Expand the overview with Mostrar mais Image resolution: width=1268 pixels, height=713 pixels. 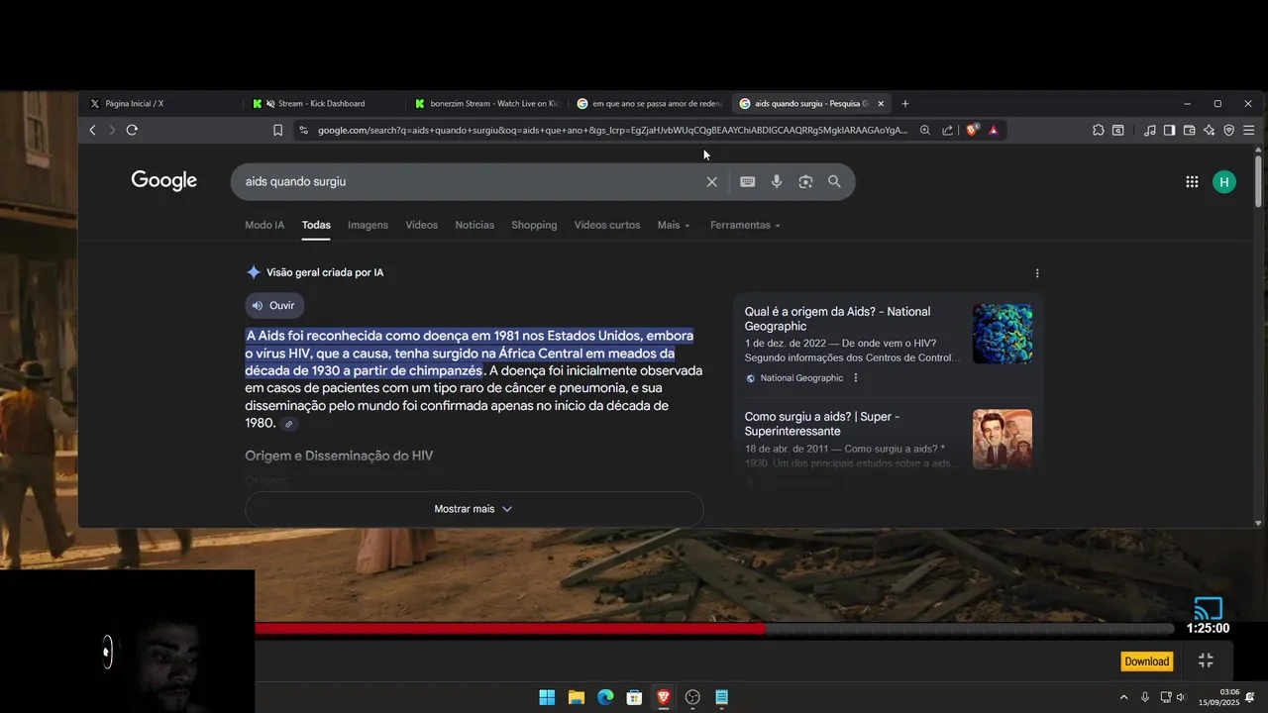(474, 509)
